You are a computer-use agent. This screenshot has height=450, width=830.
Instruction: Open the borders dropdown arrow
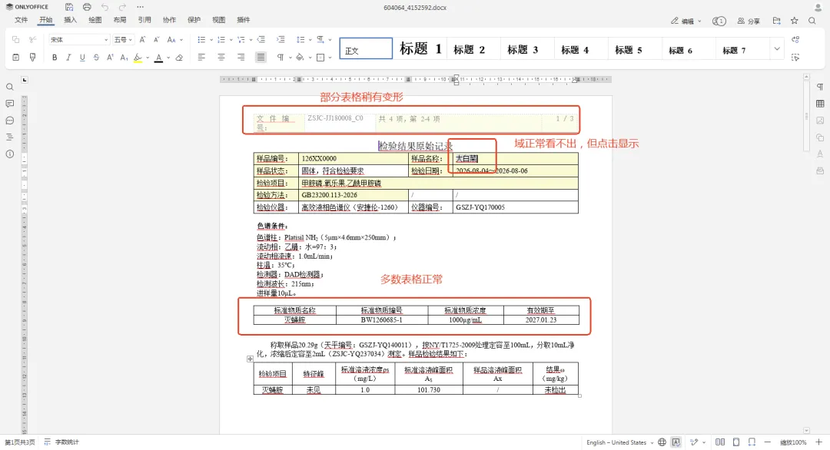(330, 57)
